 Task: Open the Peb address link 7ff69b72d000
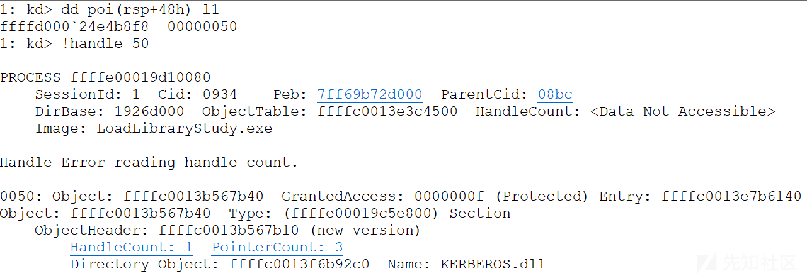[x=370, y=95]
